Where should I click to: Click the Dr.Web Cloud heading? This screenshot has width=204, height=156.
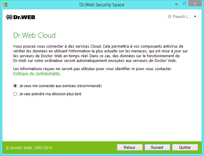(34, 35)
